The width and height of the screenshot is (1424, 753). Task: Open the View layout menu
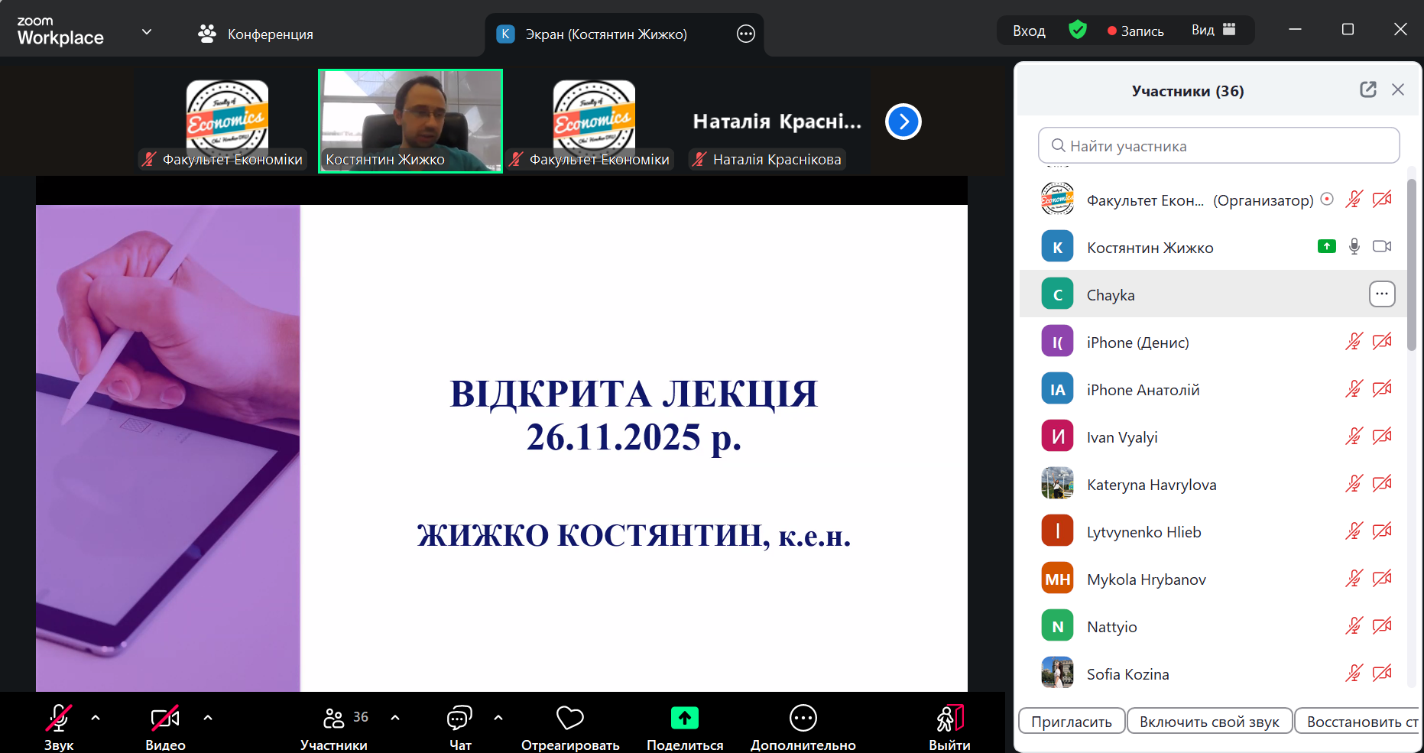(1213, 30)
